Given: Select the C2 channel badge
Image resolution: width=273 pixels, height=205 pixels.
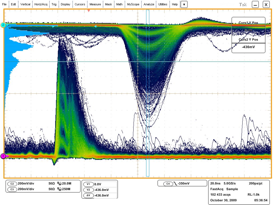Looking at the screenshot, I should (x=12, y=184).
